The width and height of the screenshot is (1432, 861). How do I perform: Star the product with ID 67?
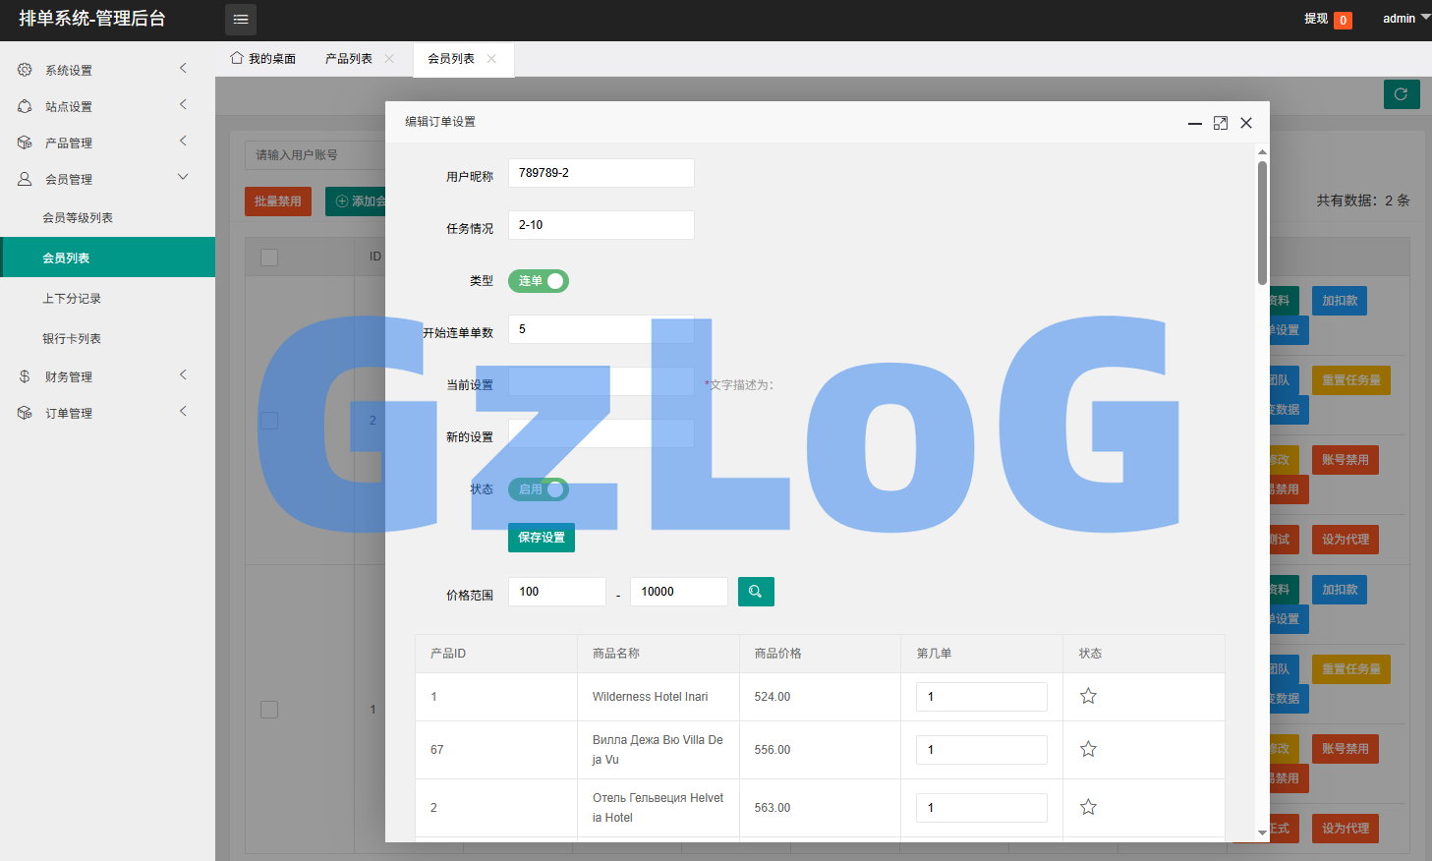point(1088,750)
